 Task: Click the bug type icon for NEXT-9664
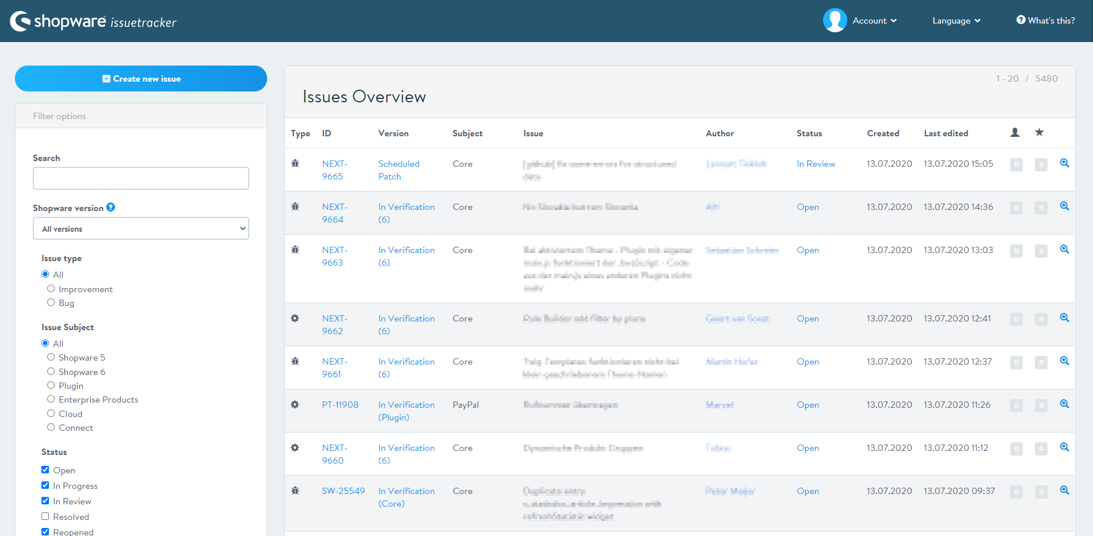coord(295,206)
